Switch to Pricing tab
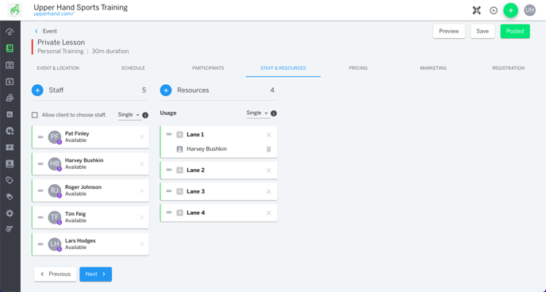 [x=358, y=68]
